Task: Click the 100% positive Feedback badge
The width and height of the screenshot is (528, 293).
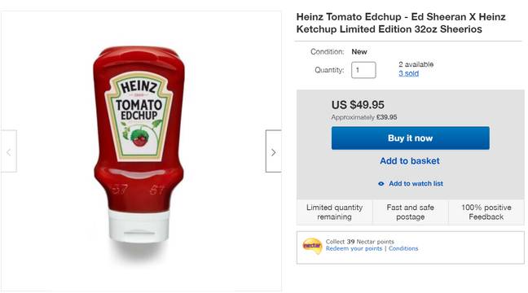Action: (486, 212)
